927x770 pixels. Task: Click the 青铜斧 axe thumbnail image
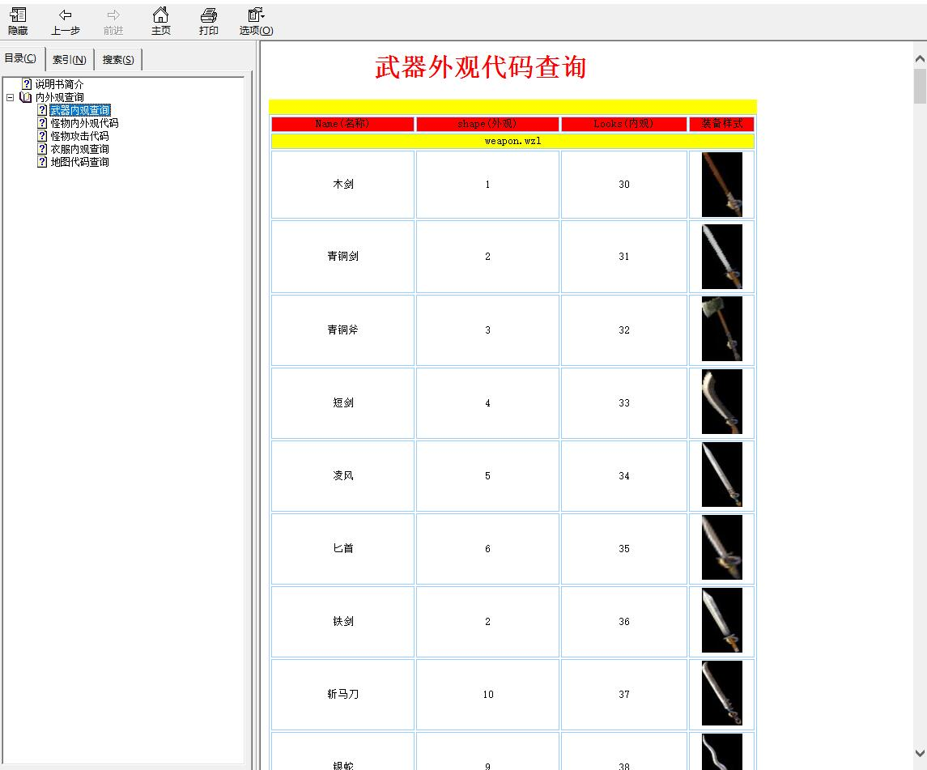(721, 330)
